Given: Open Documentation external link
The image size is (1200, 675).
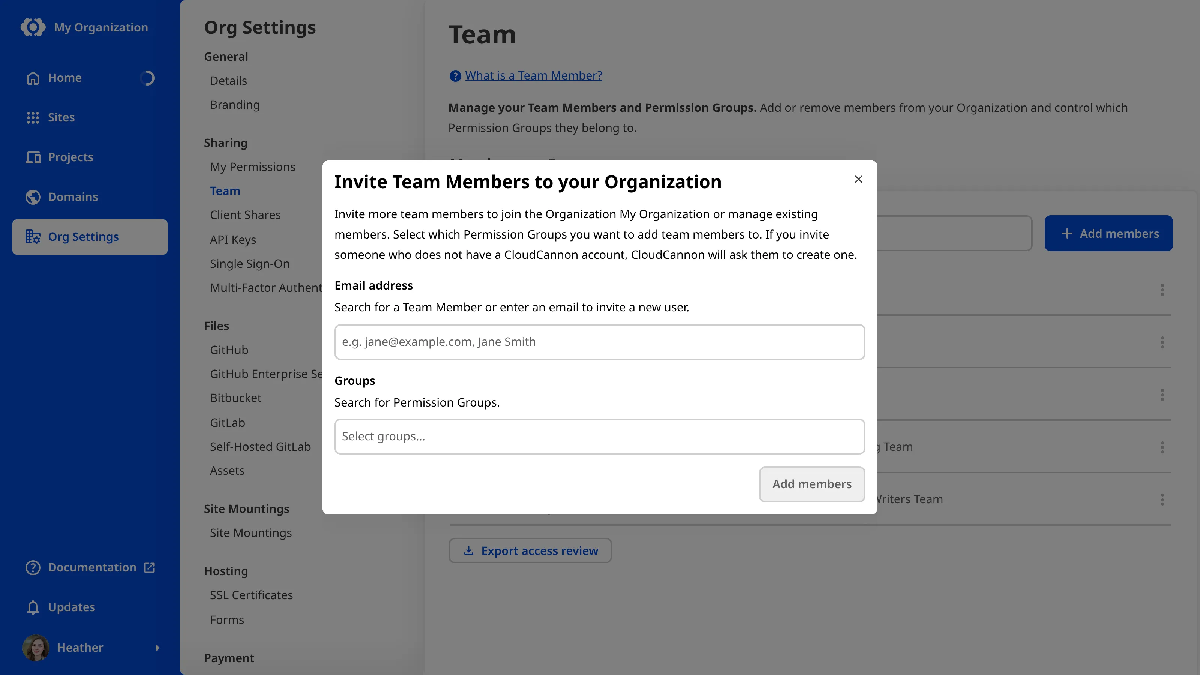Looking at the screenshot, I should click(x=90, y=567).
